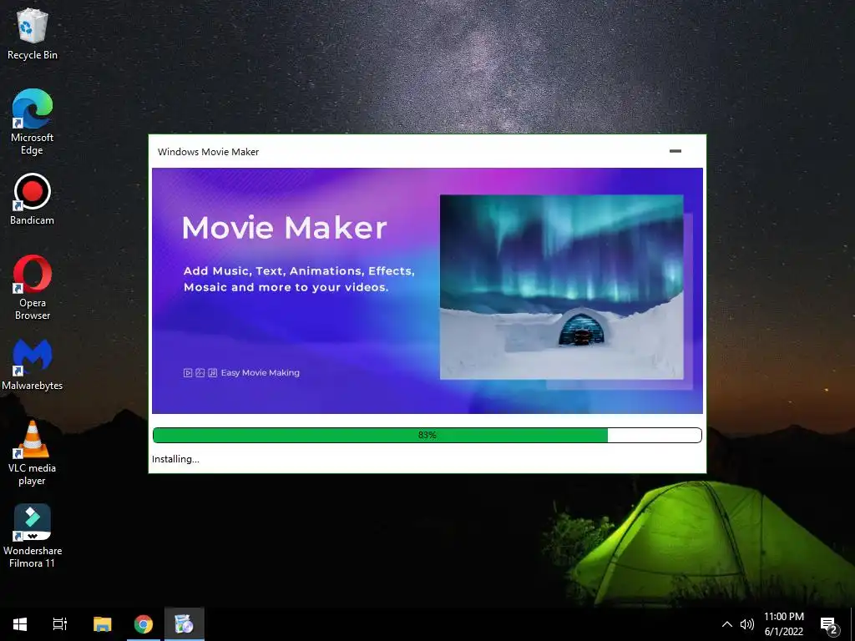855x641 pixels.
Task: Open the volume control in system tray
Action: (x=747, y=624)
